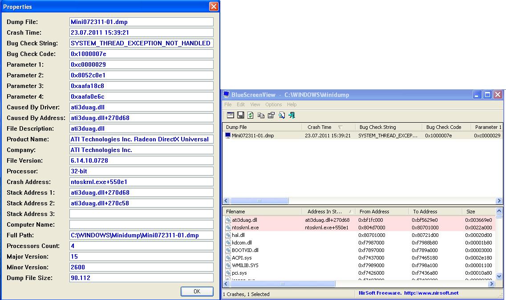
Task: Sort drivers by Address In Stack column
Action: click(x=328, y=212)
